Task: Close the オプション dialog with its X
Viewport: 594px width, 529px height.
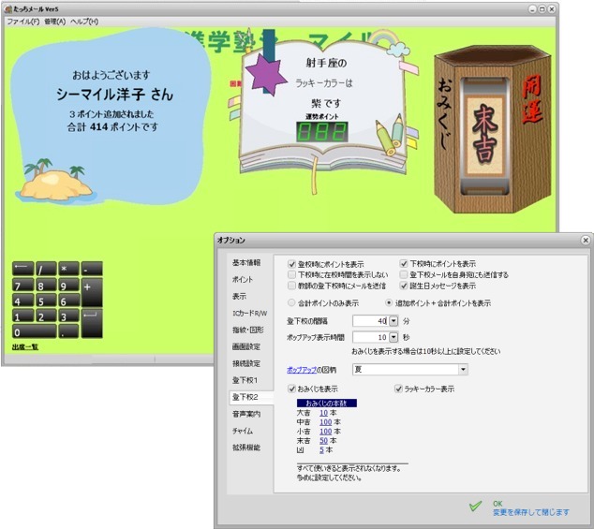Action: (585, 241)
